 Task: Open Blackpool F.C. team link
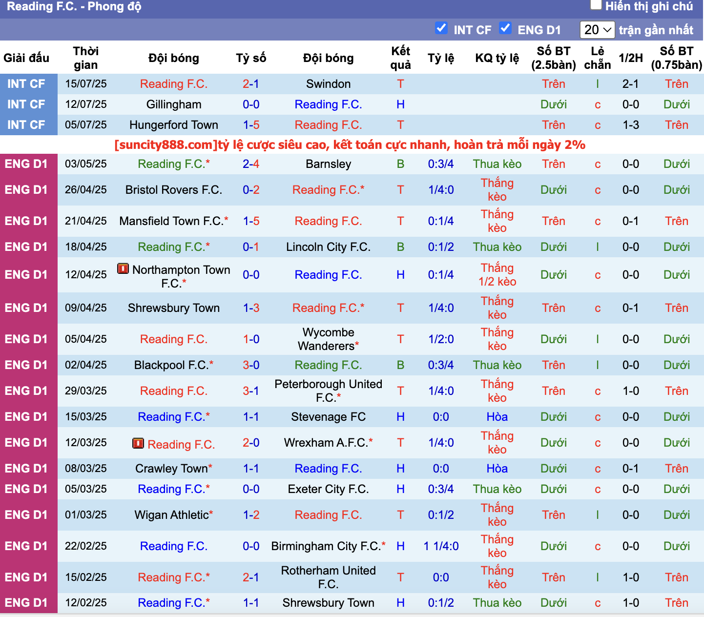pos(171,365)
